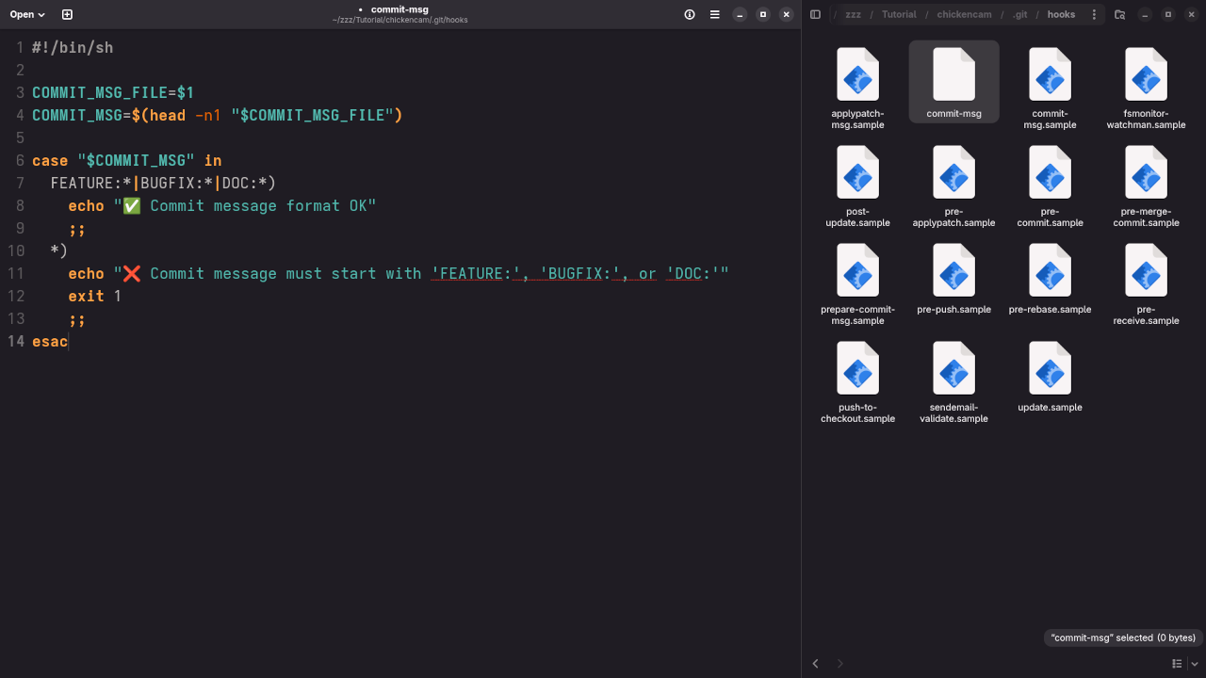Click the COMMIT_MSG_FILE=$1 line

113,92
